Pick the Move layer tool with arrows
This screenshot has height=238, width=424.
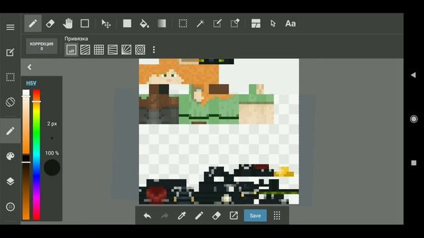tap(106, 24)
